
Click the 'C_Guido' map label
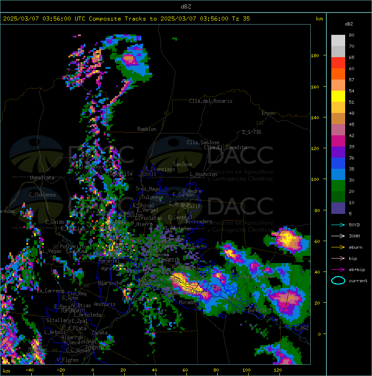pyautogui.click(x=55, y=222)
